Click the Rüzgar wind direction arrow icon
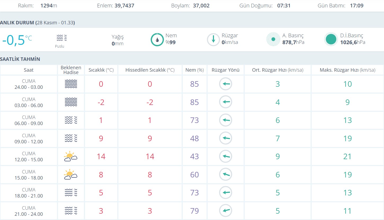The height and width of the screenshot is (220, 384). pyautogui.click(x=213, y=40)
